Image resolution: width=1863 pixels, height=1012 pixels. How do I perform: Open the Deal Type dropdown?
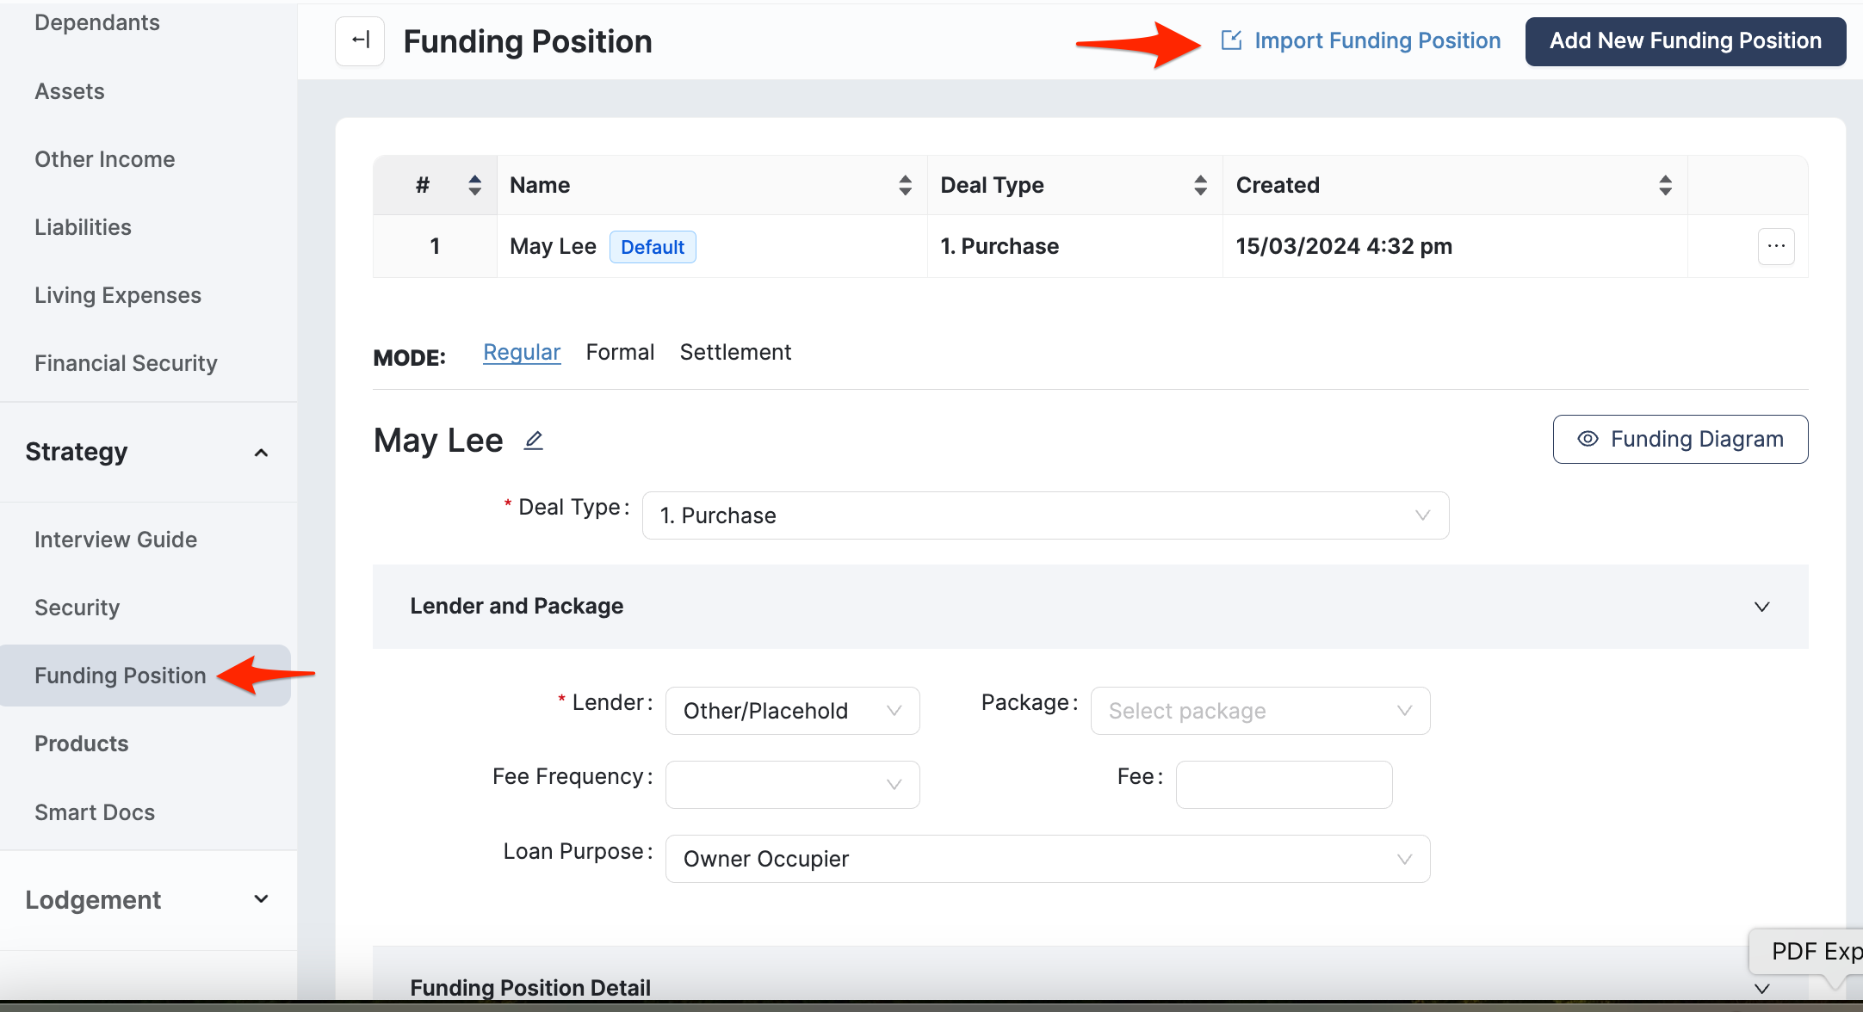pos(1045,515)
